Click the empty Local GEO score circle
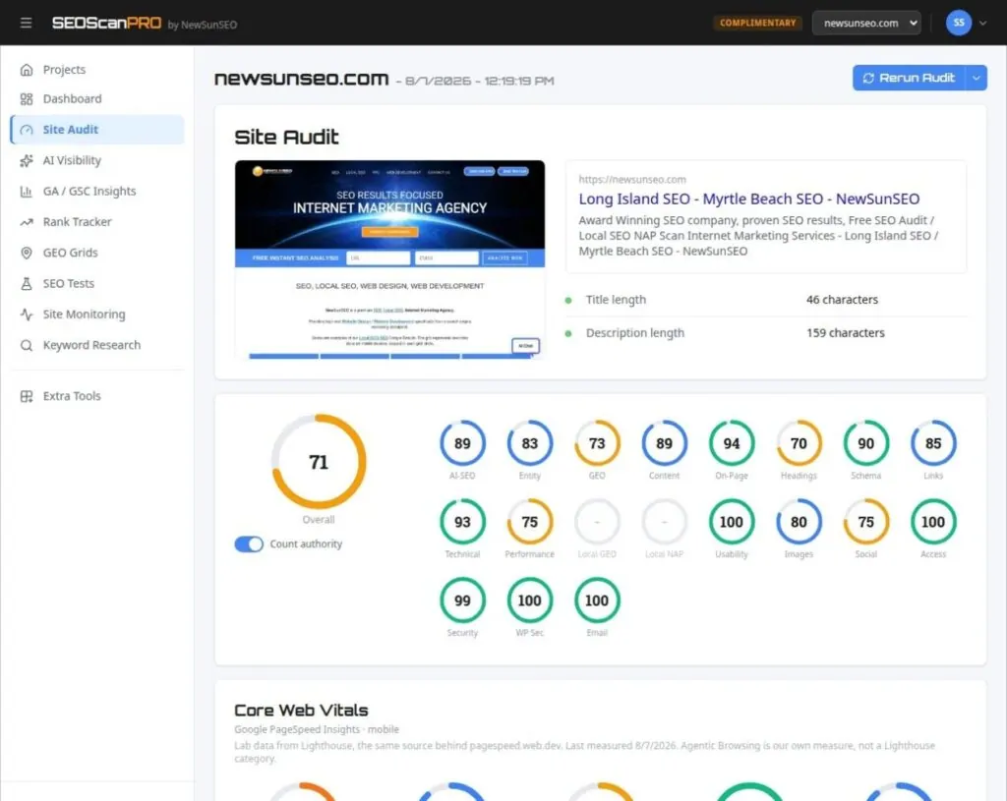Image resolution: width=1007 pixels, height=801 pixels. [x=597, y=522]
